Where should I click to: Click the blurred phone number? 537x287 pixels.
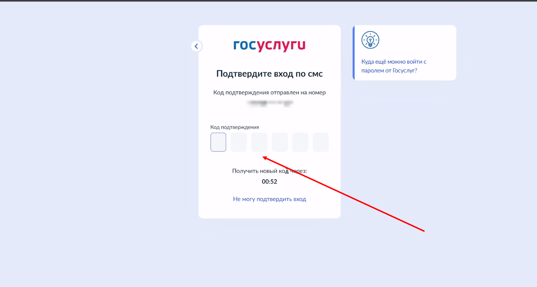[x=269, y=103]
